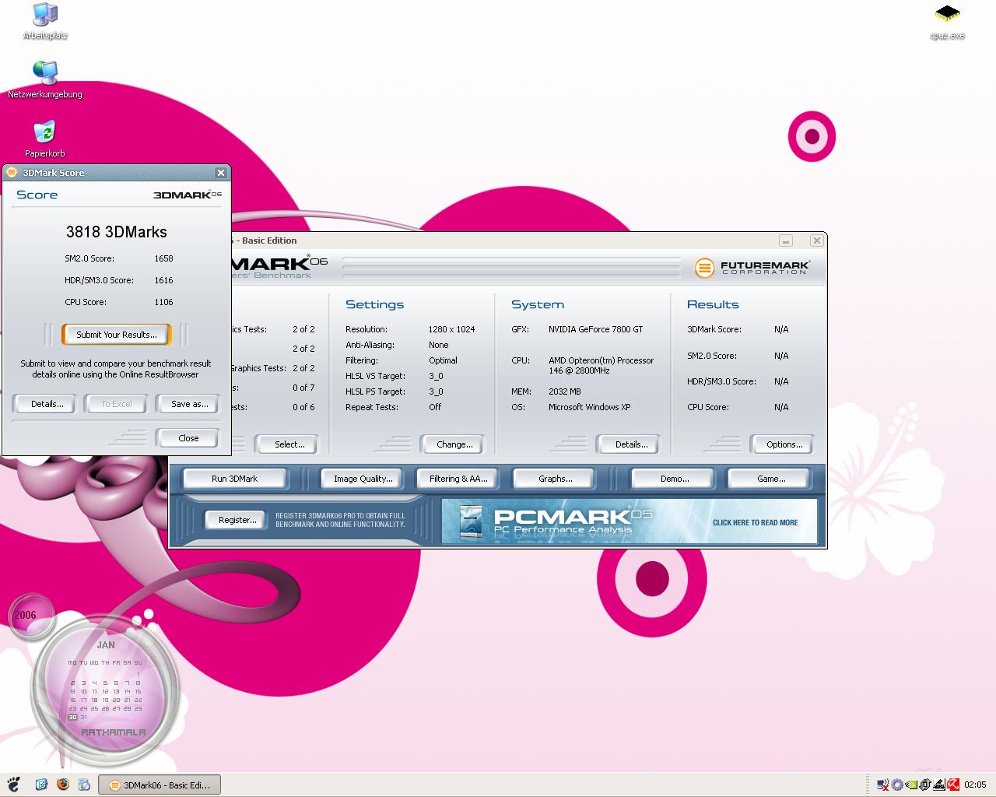The height and width of the screenshot is (797, 996).
Task: Click the SM2.0 Score value 1658
Action: point(163,258)
